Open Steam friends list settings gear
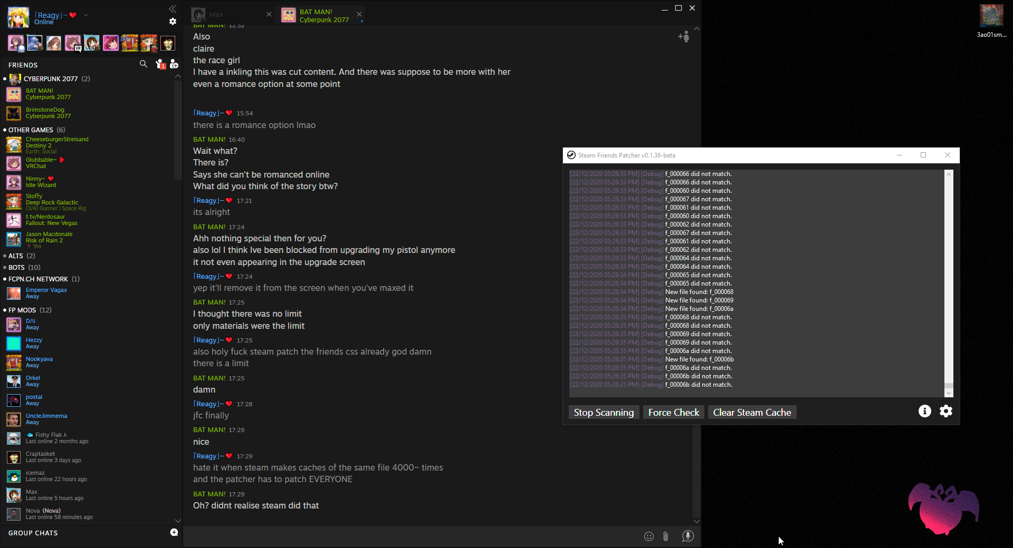Viewport: 1013px width, 548px height. (x=173, y=22)
